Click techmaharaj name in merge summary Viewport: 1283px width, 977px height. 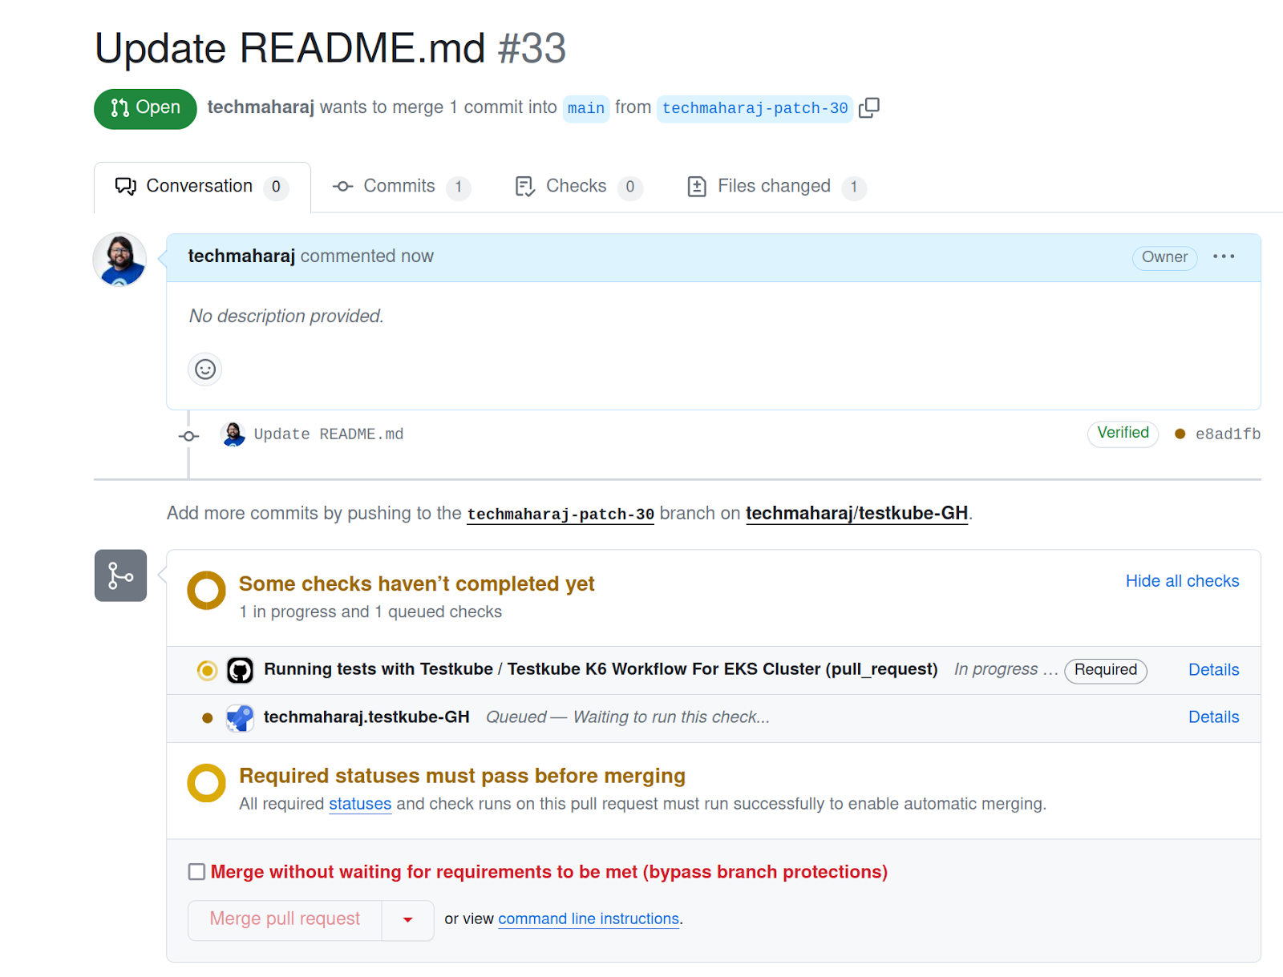coord(261,107)
